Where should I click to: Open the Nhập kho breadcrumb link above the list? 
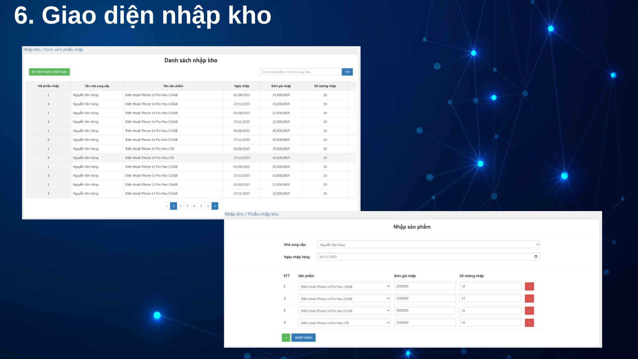32,50
